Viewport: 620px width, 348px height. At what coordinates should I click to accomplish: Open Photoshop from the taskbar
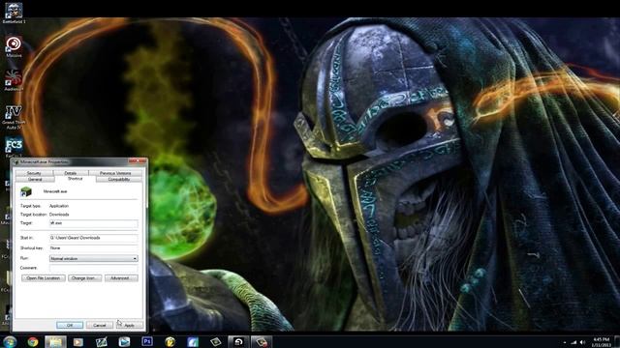tap(147, 341)
